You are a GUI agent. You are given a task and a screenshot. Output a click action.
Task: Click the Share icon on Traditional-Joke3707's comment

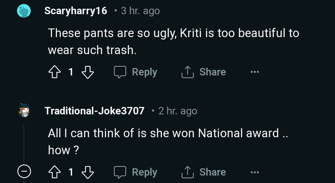(x=187, y=172)
